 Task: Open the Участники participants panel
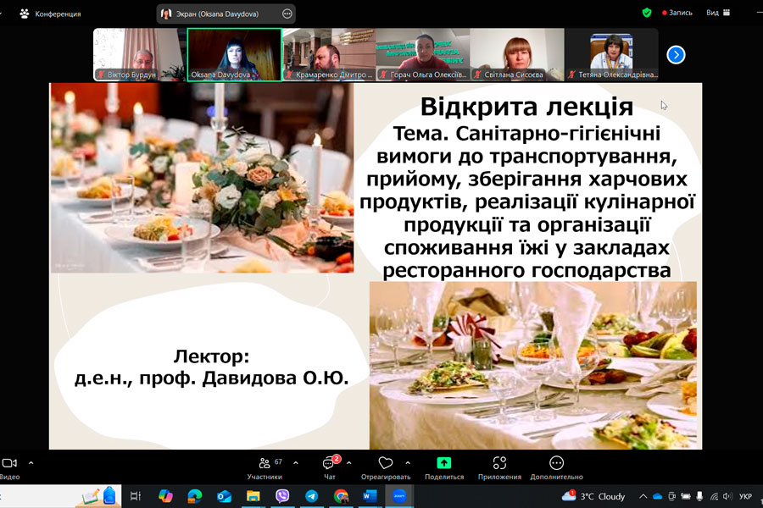265,468
